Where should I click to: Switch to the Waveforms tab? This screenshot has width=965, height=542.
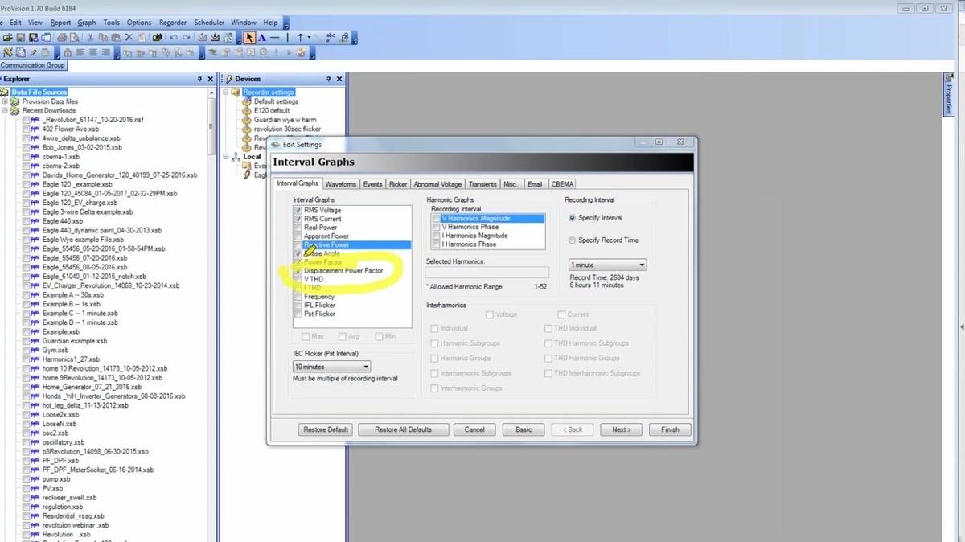pos(341,184)
